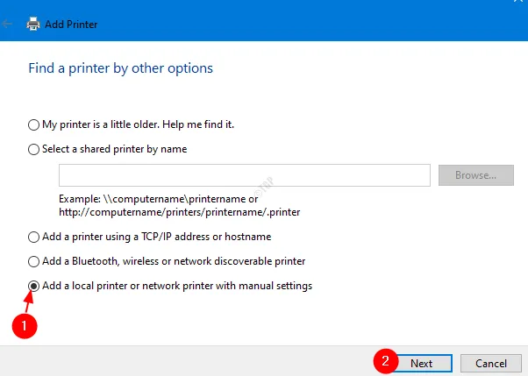
Task: Choose the local printer with manual settings option
Action: [x=34, y=286]
